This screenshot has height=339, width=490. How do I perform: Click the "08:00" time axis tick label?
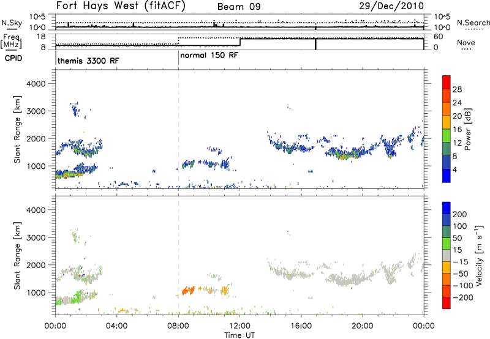[x=178, y=326]
